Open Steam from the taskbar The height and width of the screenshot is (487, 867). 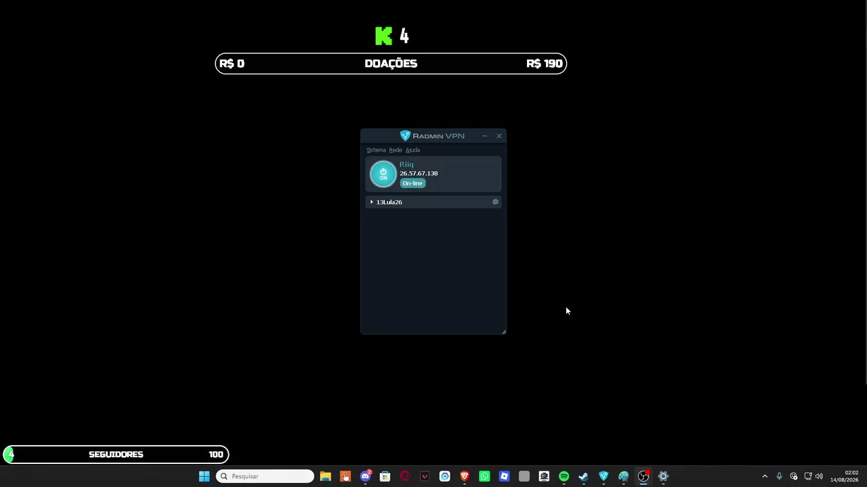(583, 476)
